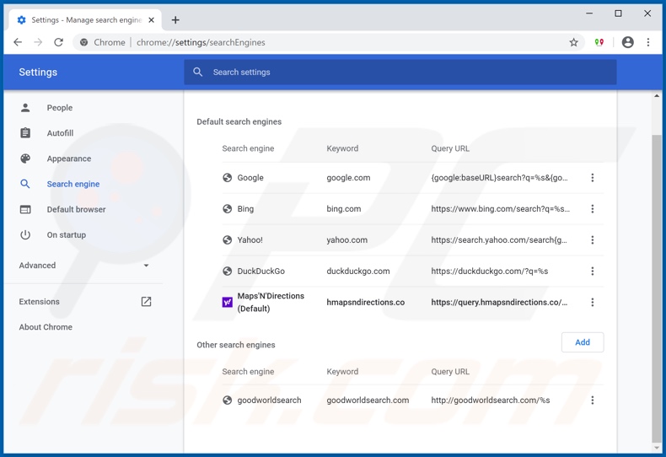This screenshot has height=457, width=666.
Task: Click the globe icon beside Google
Action: [228, 178]
